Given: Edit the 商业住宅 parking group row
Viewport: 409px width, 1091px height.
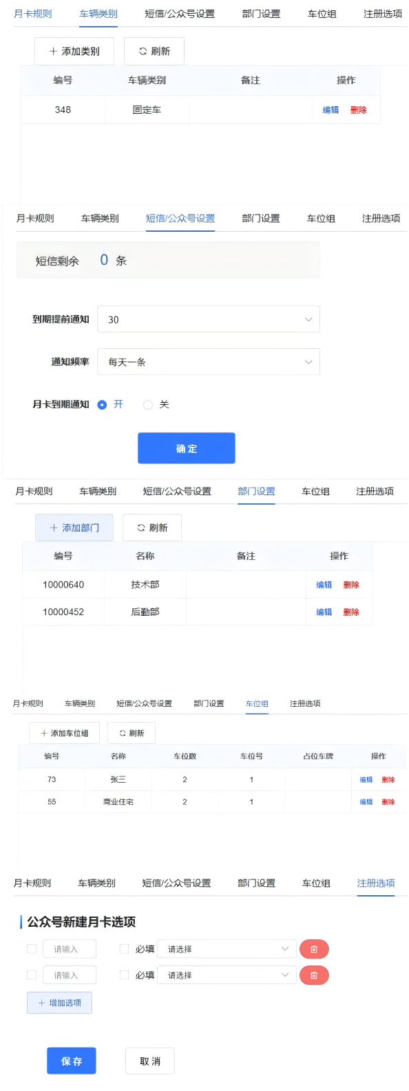Looking at the screenshot, I should click(366, 802).
